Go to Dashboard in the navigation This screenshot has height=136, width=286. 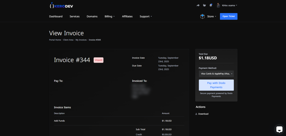[x=56, y=16]
